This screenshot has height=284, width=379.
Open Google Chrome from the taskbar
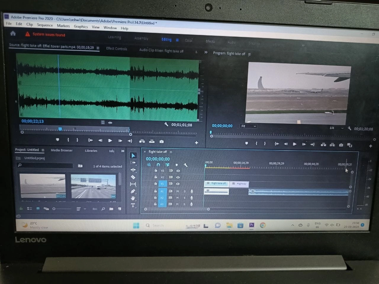click(x=263, y=225)
